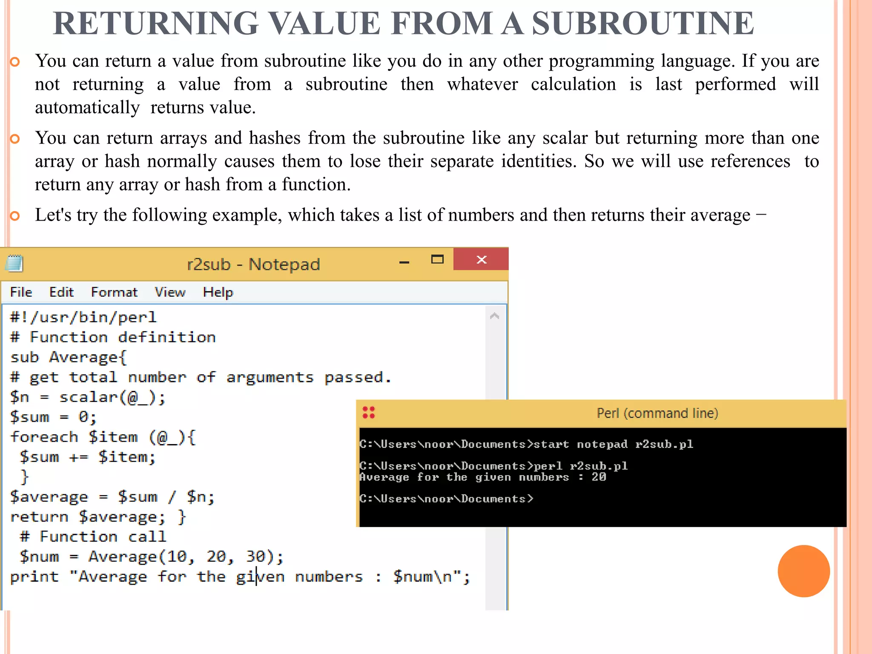Click the '$num = Average(10, 20, 30);' line
Viewport: 872px width, 654px height.
pos(152,556)
